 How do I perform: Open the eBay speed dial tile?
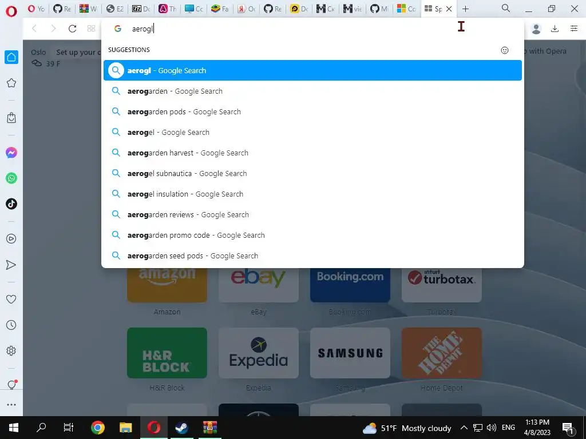[x=259, y=285]
